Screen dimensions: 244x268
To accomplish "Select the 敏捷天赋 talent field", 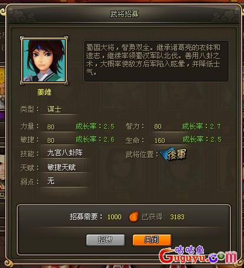I will pyautogui.click(x=65, y=167).
